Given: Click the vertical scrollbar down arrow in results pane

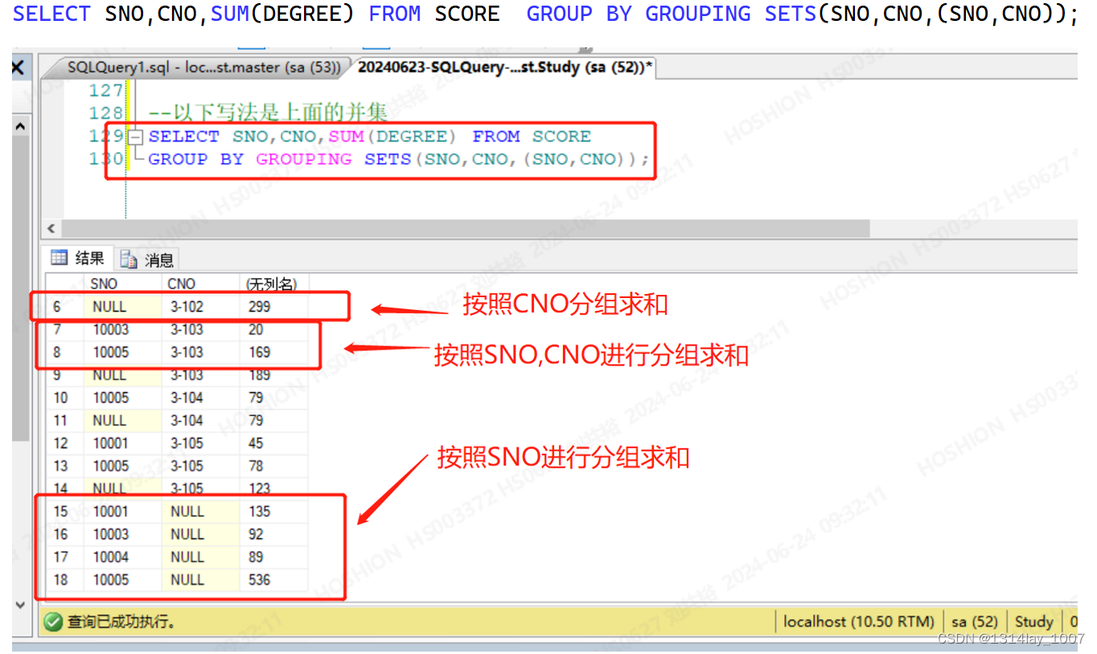Looking at the screenshot, I should click(x=20, y=607).
